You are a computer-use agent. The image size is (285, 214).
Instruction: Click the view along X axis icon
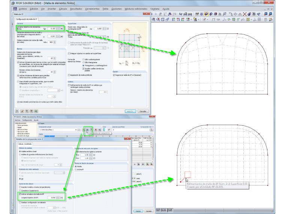point(173,20)
